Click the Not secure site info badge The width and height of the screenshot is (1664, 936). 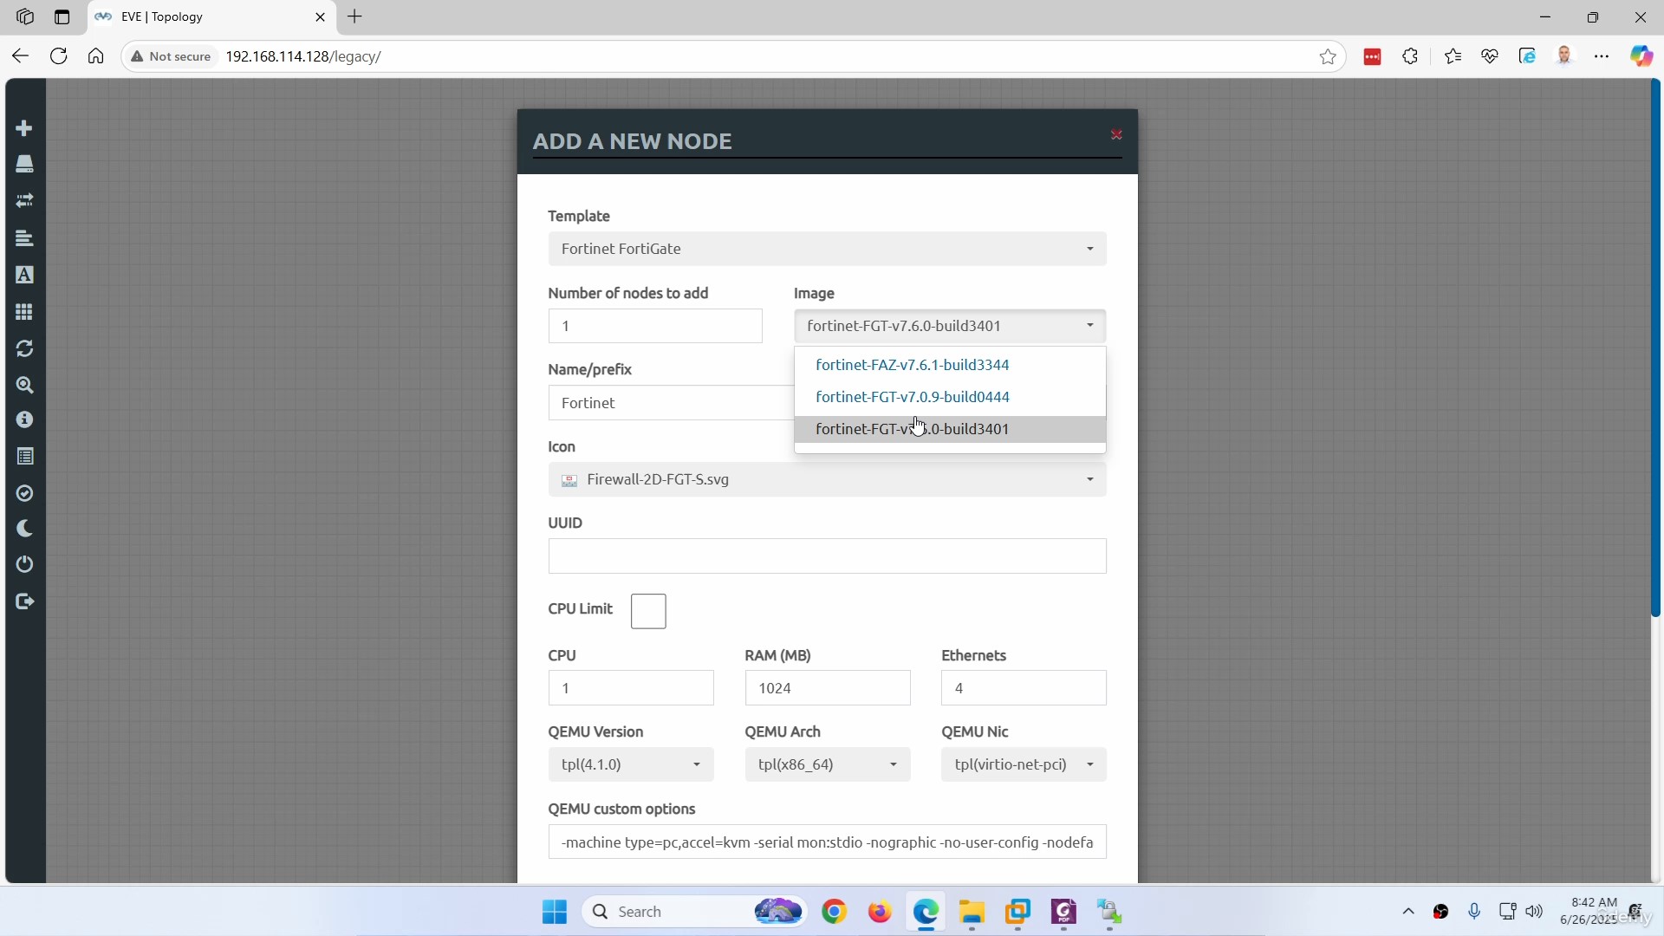click(x=171, y=56)
